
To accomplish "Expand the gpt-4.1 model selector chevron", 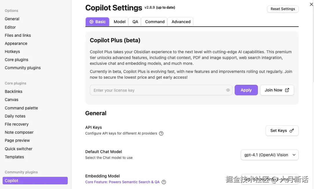I will click(294, 155).
